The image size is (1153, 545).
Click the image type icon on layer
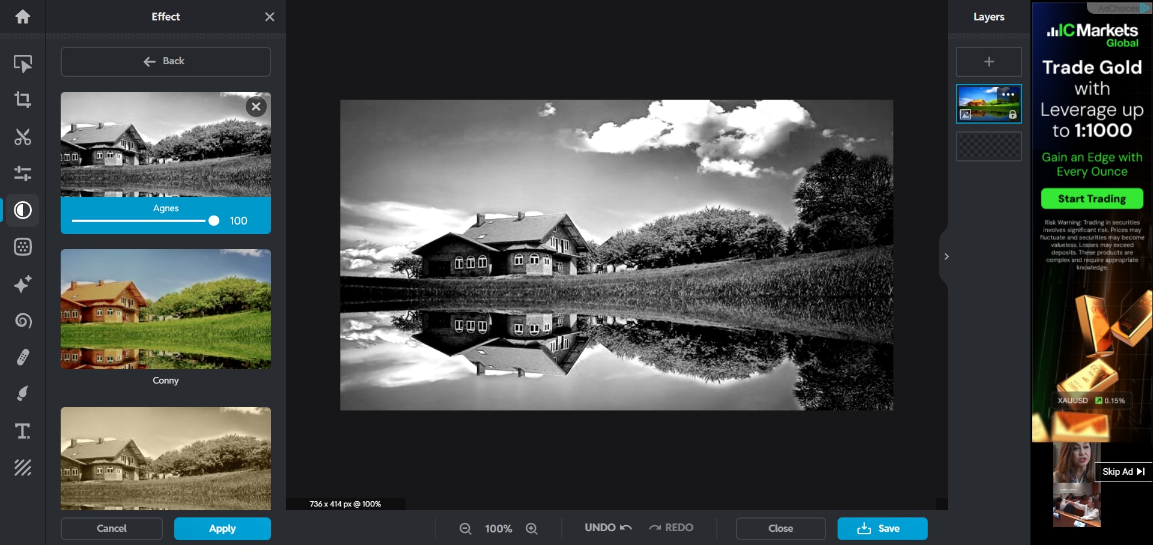(x=966, y=115)
